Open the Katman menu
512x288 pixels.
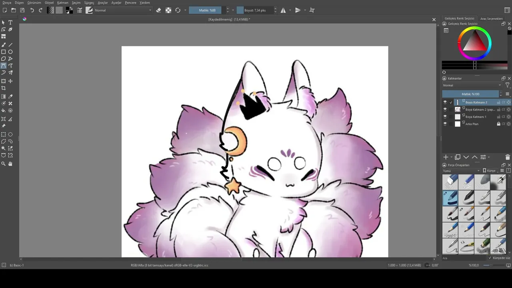click(x=63, y=3)
